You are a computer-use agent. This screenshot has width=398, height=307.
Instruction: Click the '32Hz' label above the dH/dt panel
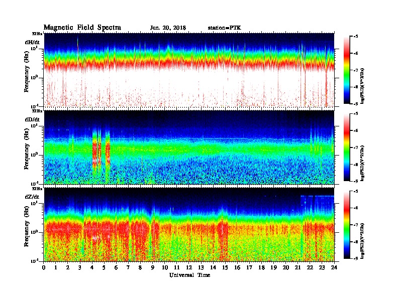click(x=37, y=34)
